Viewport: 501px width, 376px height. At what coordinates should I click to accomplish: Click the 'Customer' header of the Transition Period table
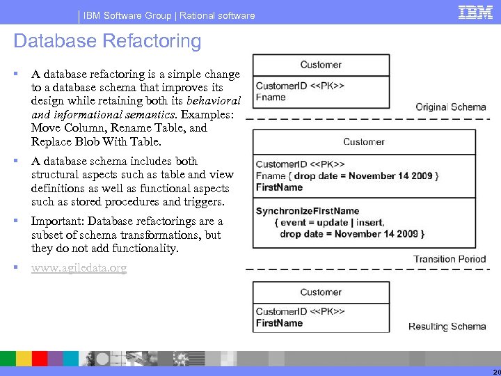tap(364, 141)
